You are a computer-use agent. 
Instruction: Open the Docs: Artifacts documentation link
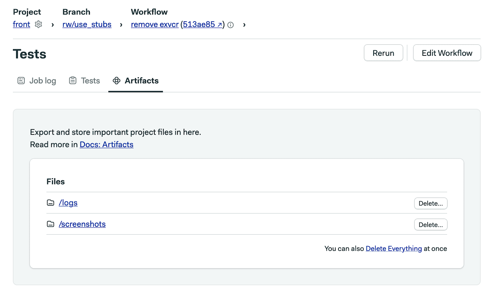pos(106,144)
